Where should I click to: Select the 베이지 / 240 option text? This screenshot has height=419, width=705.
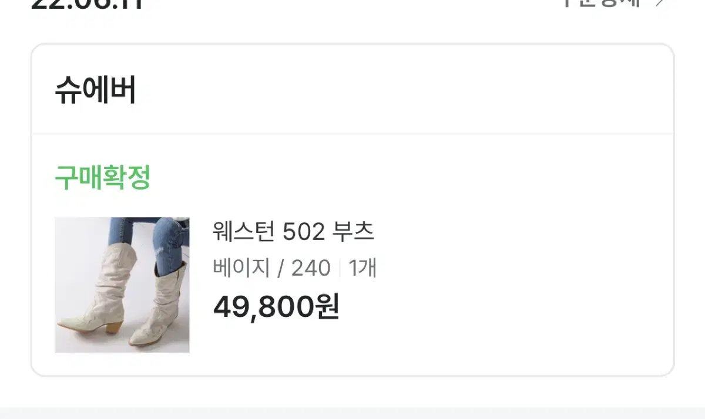271,268
